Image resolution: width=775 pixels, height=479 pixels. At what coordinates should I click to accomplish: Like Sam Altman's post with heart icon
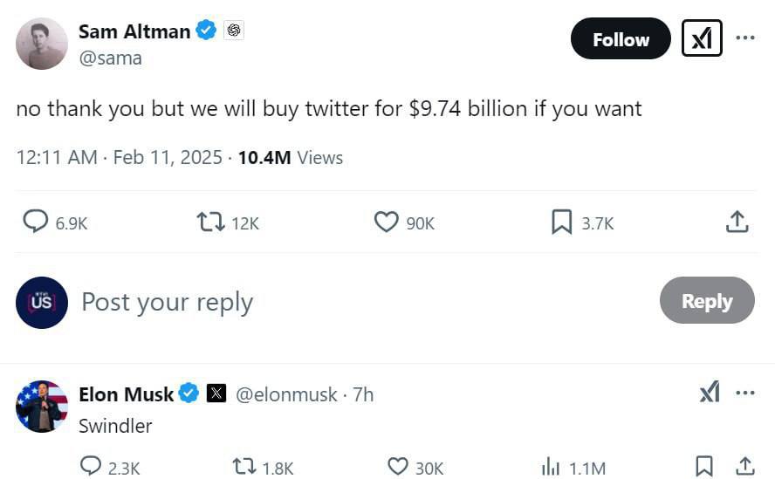[386, 222]
